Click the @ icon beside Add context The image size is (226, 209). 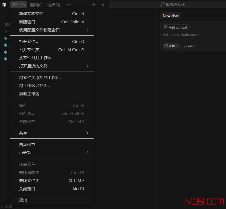point(166,27)
